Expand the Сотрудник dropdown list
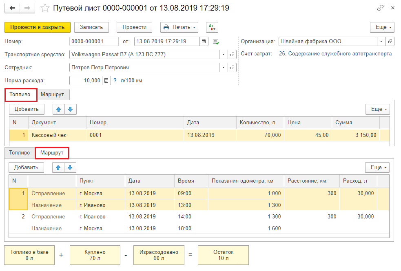The height and width of the screenshot is (271, 401). pyautogui.click(x=223, y=68)
